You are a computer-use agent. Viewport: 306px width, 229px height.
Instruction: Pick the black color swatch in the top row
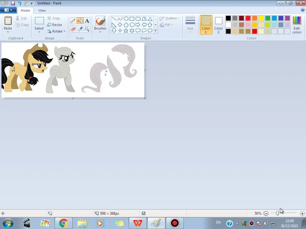(228, 18)
